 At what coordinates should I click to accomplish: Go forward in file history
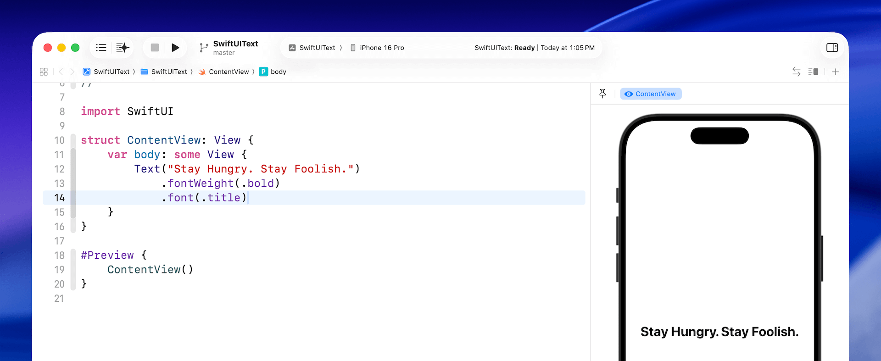click(72, 72)
